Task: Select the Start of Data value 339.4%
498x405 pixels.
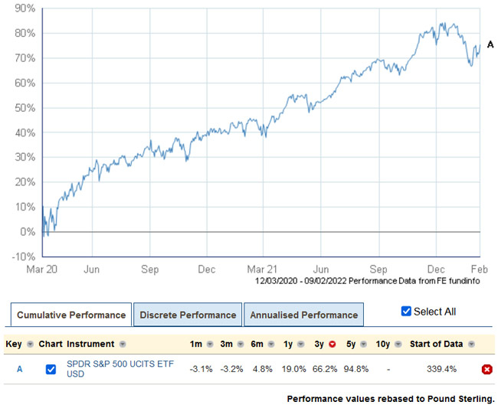Action: click(442, 369)
